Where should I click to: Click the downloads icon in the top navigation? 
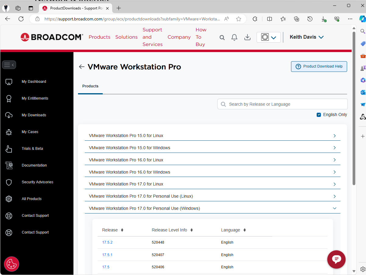coord(247,37)
